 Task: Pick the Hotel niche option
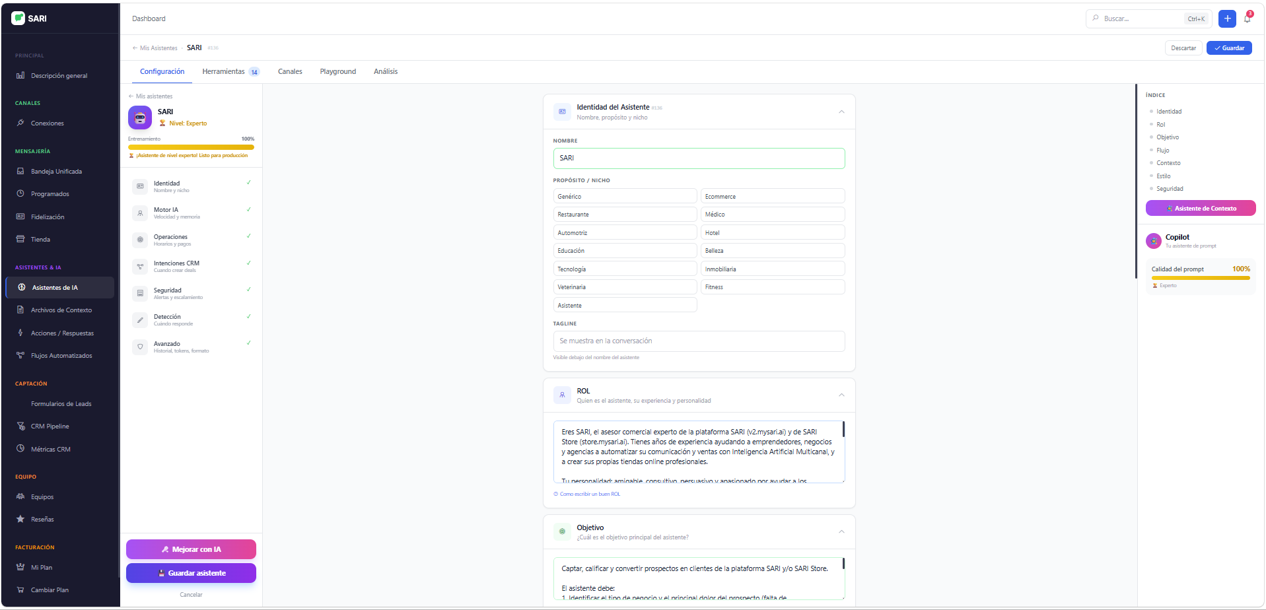click(773, 232)
